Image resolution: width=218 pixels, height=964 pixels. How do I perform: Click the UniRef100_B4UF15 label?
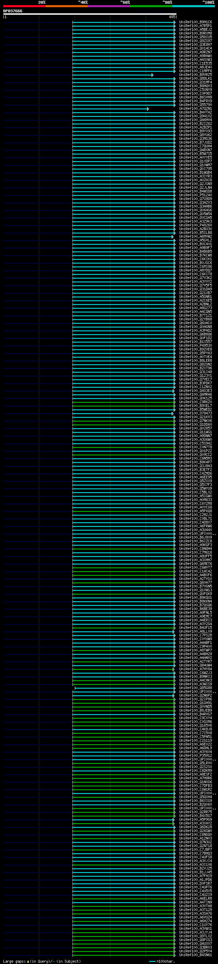(x=195, y=628)
